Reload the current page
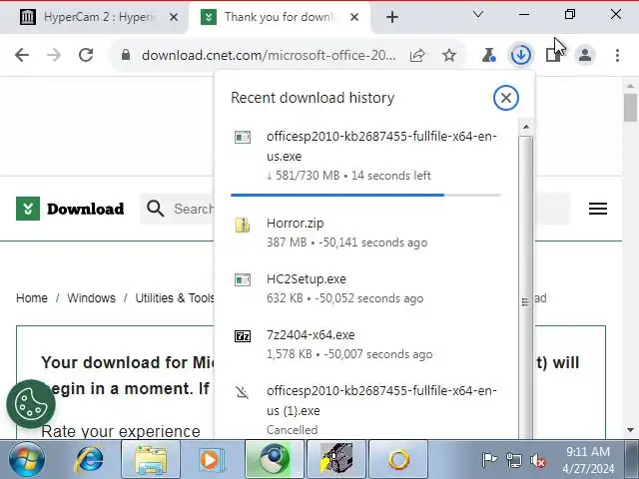Viewport: 639px width, 479px height. [86, 55]
